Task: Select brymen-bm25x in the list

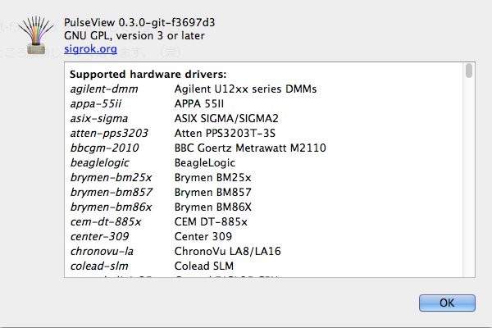Action: (x=111, y=177)
